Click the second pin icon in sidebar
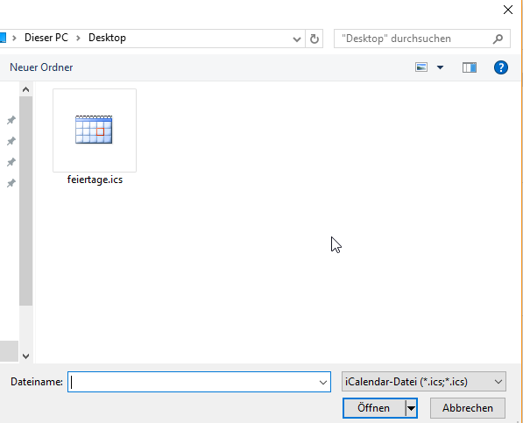The image size is (523, 423). tap(11, 141)
